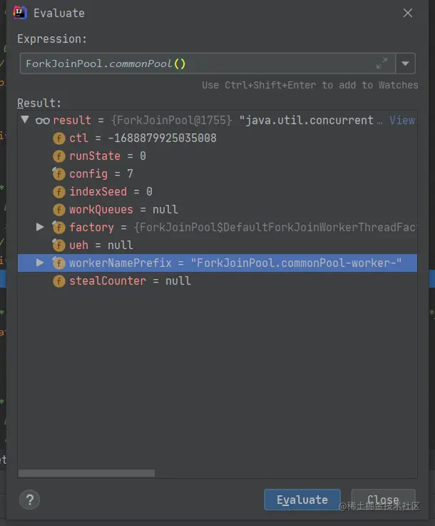The image size is (435, 526).
Task: Select the config = 7 row
Action: (217, 173)
